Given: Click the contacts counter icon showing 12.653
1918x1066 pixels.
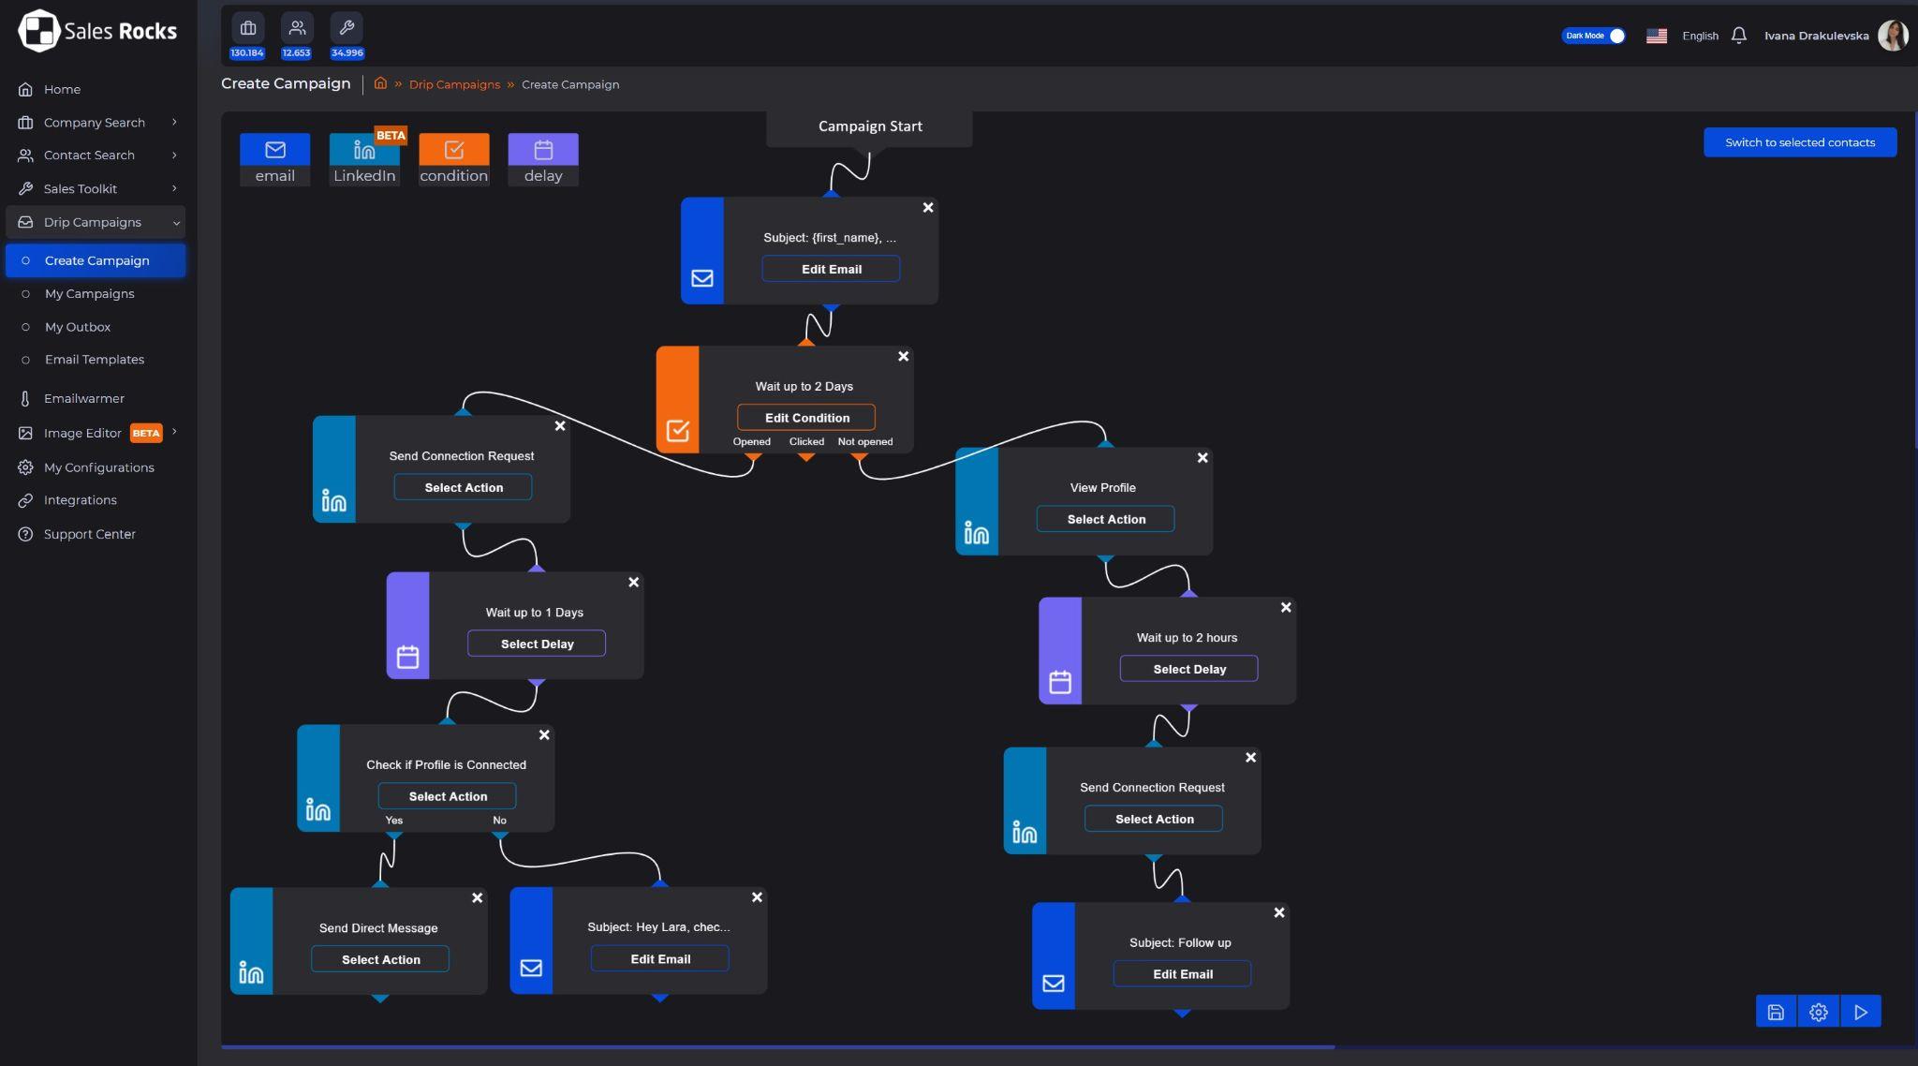Looking at the screenshot, I should coord(297,28).
